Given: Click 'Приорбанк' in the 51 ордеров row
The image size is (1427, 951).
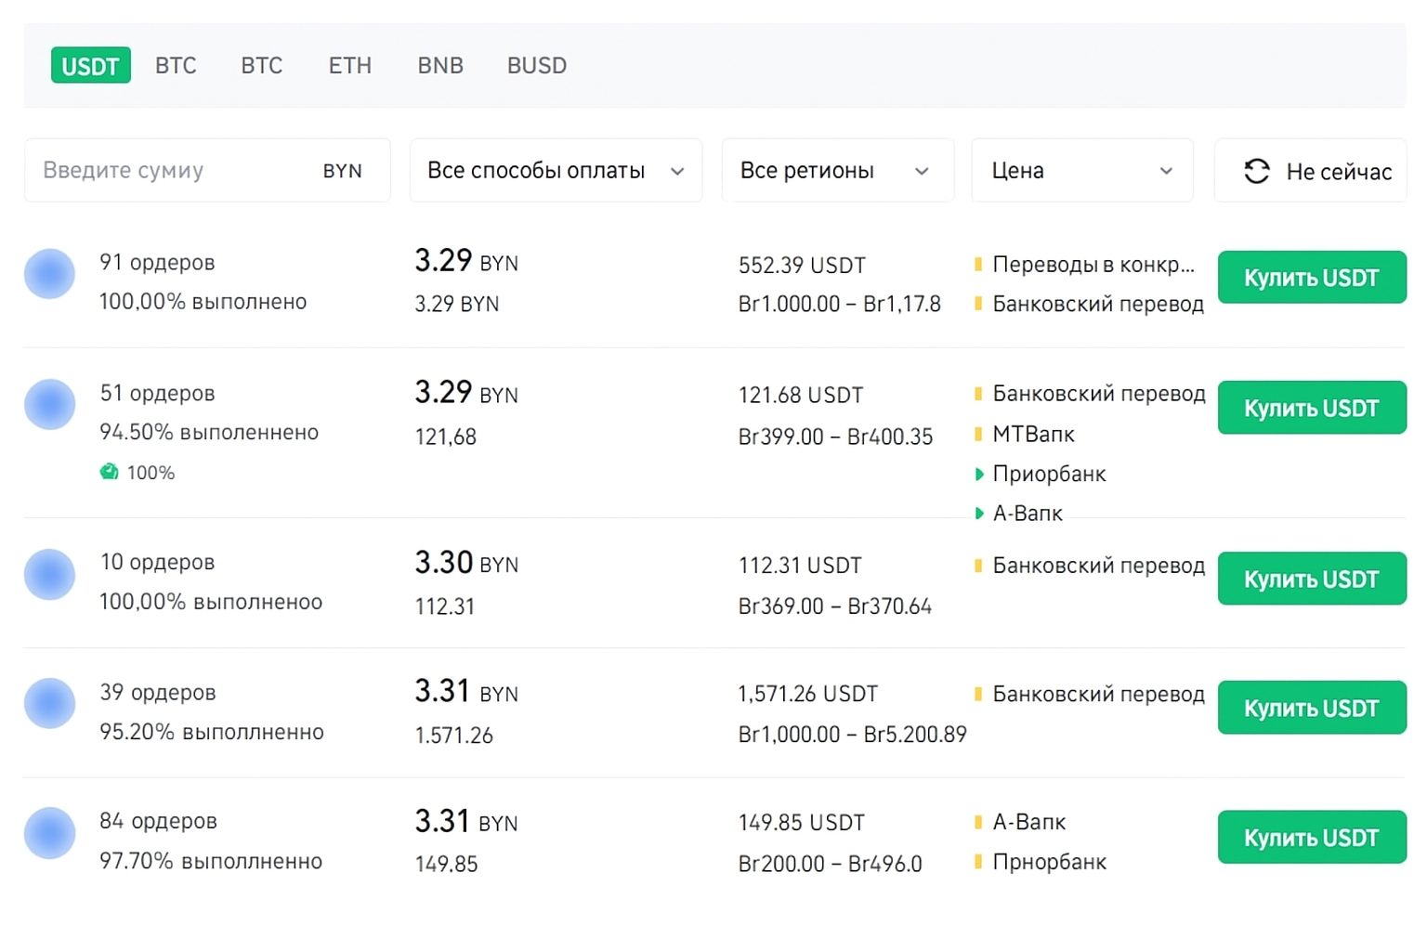Looking at the screenshot, I should [x=1049, y=474].
